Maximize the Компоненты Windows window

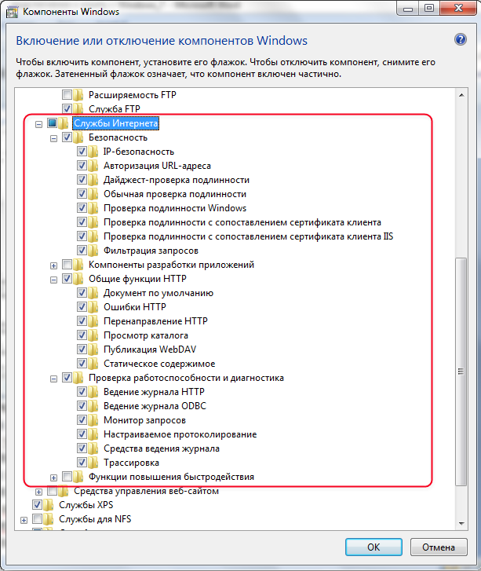[429, 8]
